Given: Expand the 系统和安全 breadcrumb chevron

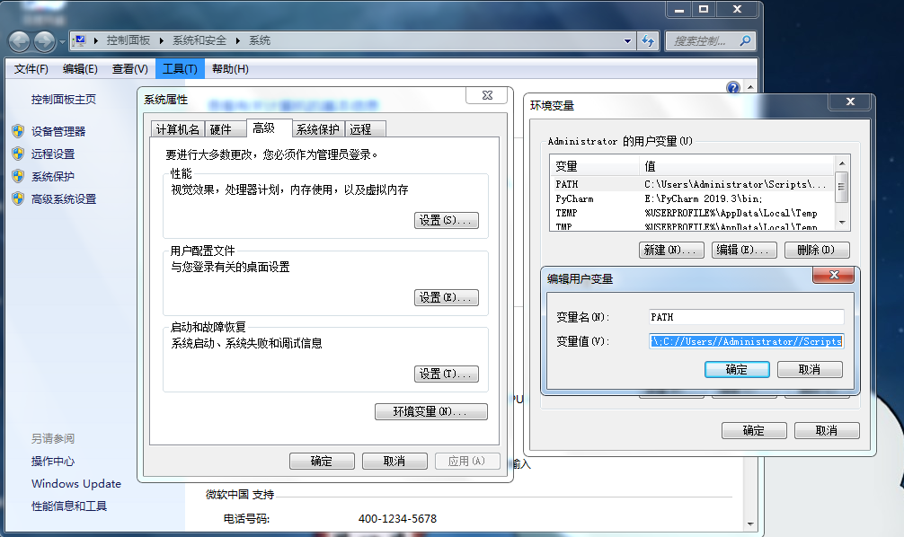Looking at the screenshot, I should [x=238, y=40].
